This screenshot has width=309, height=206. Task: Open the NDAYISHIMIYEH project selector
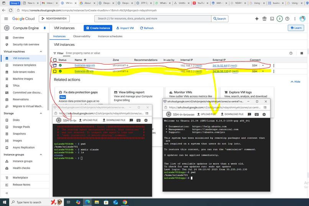pos(54,18)
